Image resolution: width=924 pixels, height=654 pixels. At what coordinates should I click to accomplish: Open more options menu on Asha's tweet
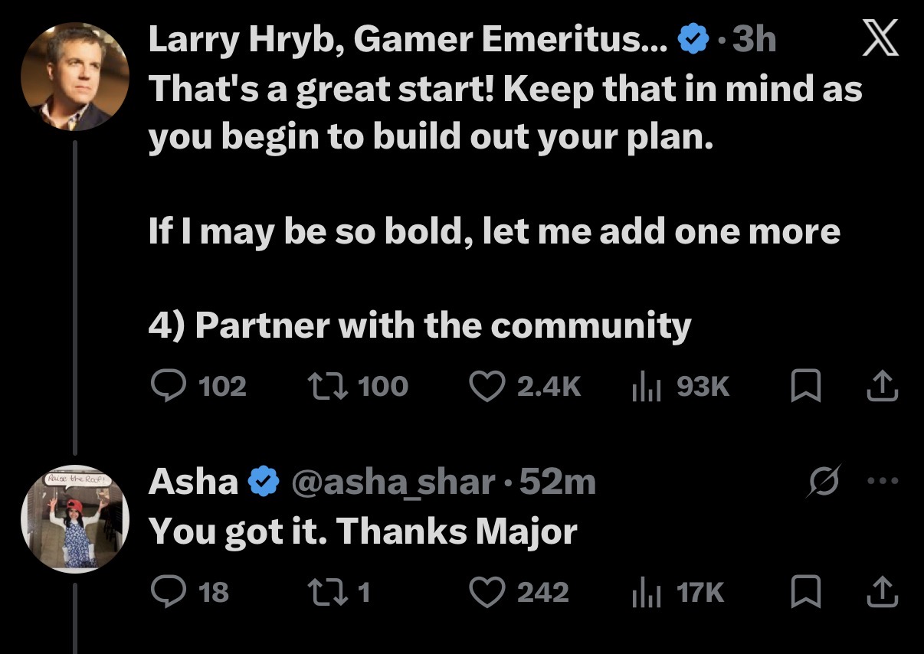pyautogui.click(x=881, y=482)
